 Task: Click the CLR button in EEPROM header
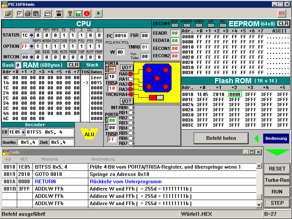(x=283, y=24)
